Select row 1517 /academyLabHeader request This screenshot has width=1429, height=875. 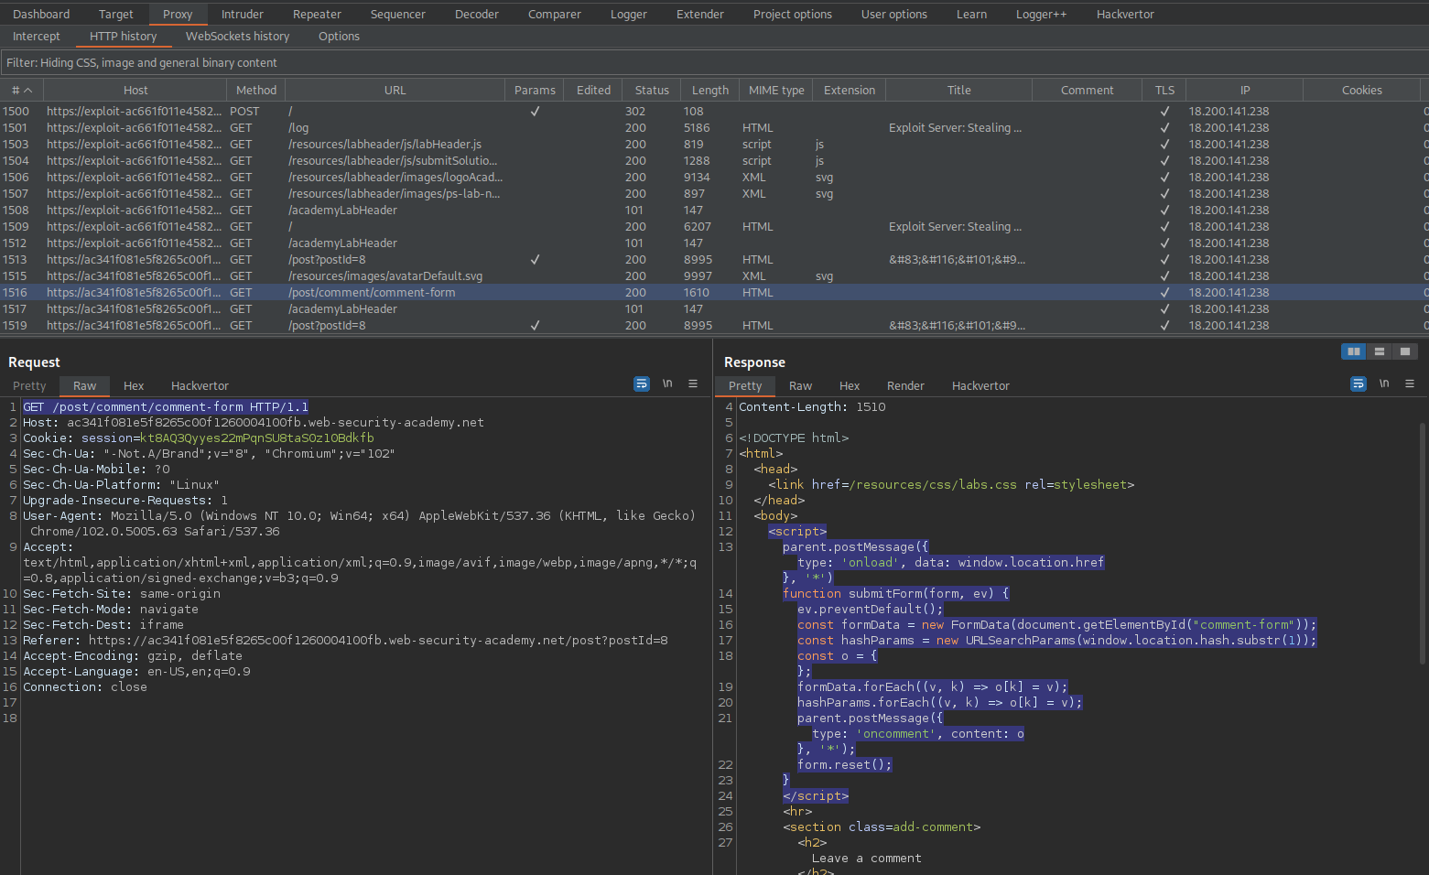pos(714,308)
